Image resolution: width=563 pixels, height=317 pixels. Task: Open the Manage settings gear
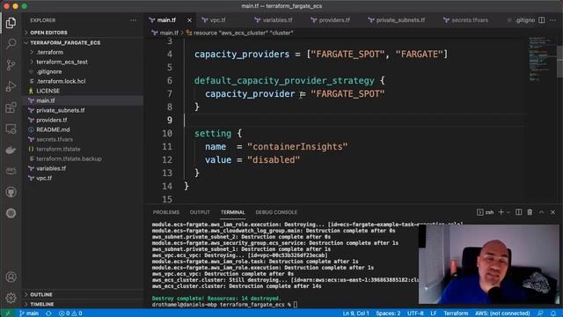click(11, 298)
